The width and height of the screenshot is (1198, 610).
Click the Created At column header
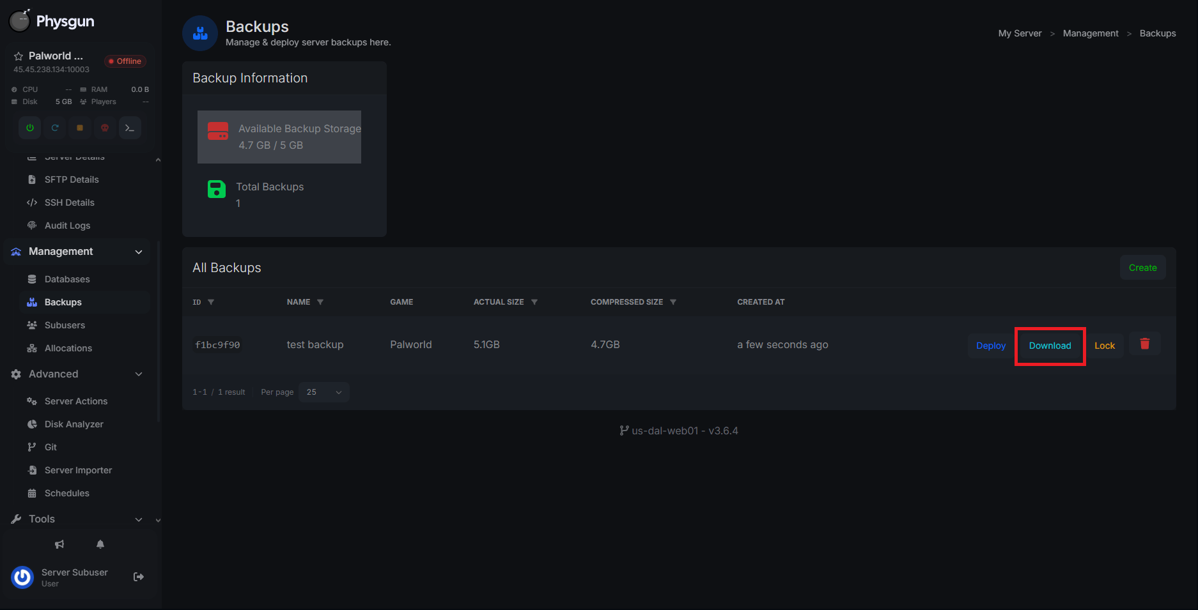(x=761, y=302)
